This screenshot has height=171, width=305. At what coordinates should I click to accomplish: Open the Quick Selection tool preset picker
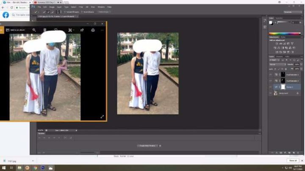36,12
